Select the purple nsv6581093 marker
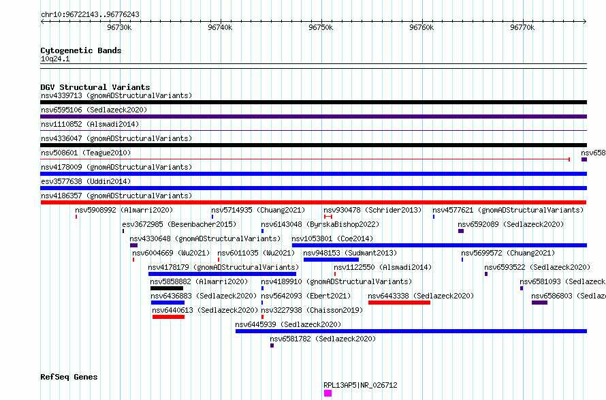This screenshot has width=606, height=400. 522,288
